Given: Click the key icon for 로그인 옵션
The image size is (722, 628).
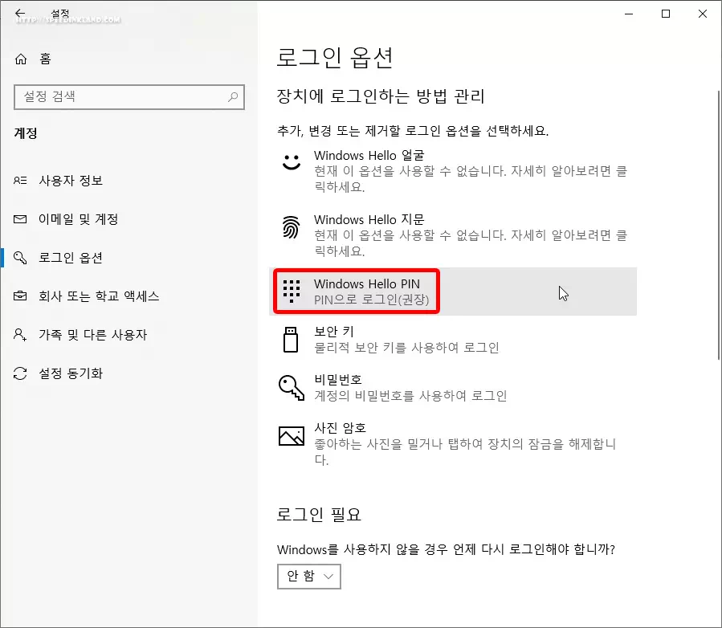Looking at the screenshot, I should (20, 257).
